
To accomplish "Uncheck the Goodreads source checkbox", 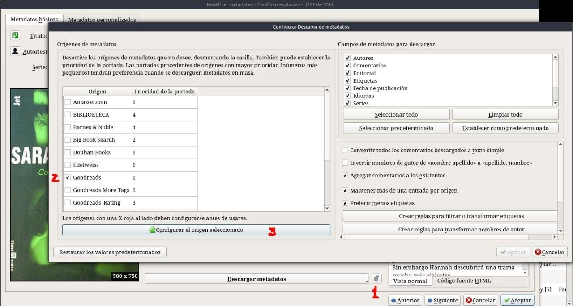I will tap(68, 177).
